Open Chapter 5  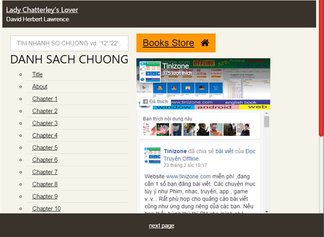(45, 147)
